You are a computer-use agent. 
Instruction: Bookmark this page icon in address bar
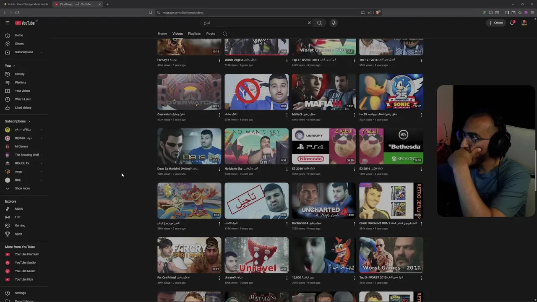coord(150,13)
